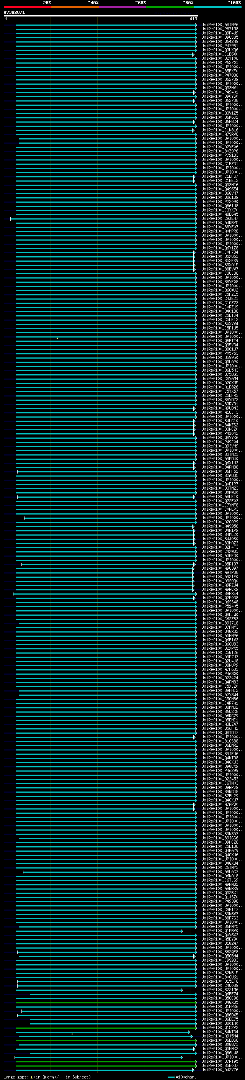The width and height of the screenshot is (245, 1080).
Task: Select hit label UniRef100_B4LC10
Action: coord(220,421)
